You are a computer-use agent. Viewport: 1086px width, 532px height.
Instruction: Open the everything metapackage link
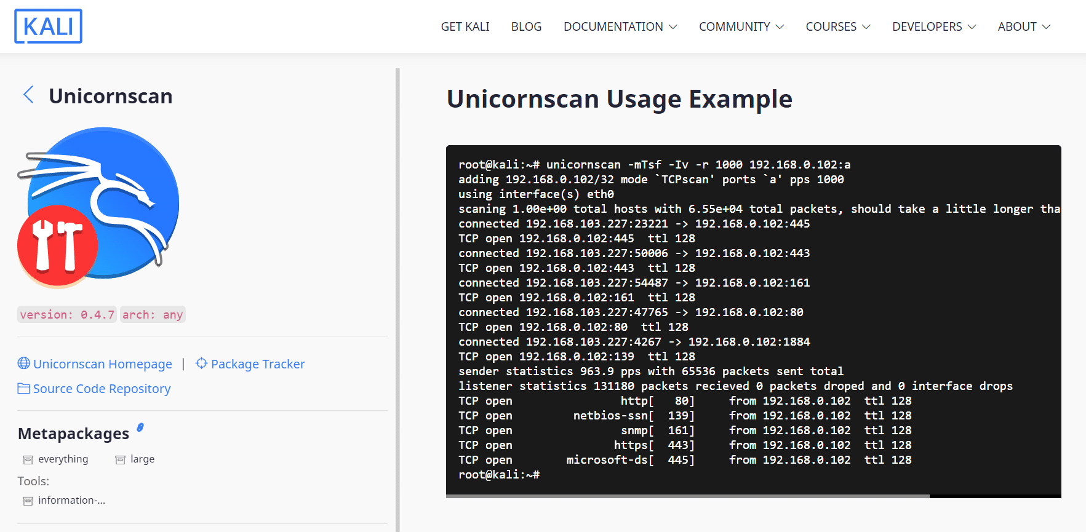click(63, 459)
